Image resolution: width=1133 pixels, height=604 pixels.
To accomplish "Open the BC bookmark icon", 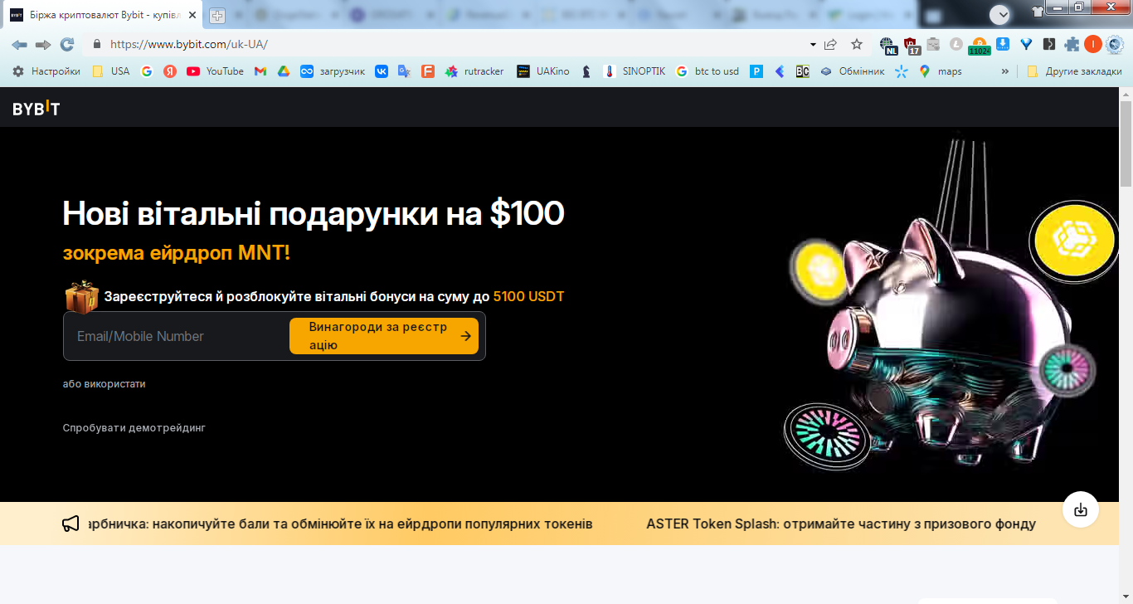I will pos(803,71).
